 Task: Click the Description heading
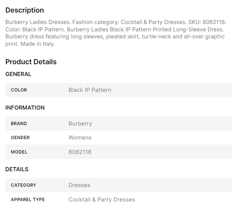pos(24,10)
